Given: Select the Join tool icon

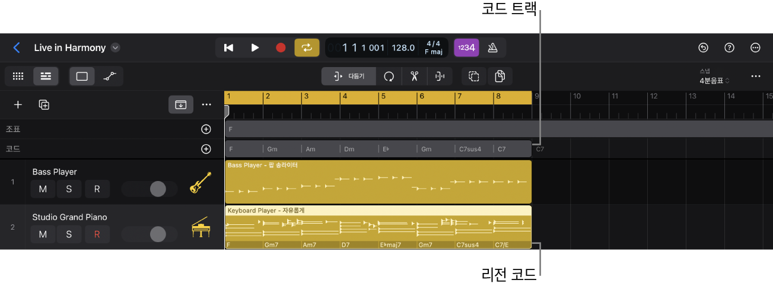Looking at the screenshot, I should (x=440, y=77).
